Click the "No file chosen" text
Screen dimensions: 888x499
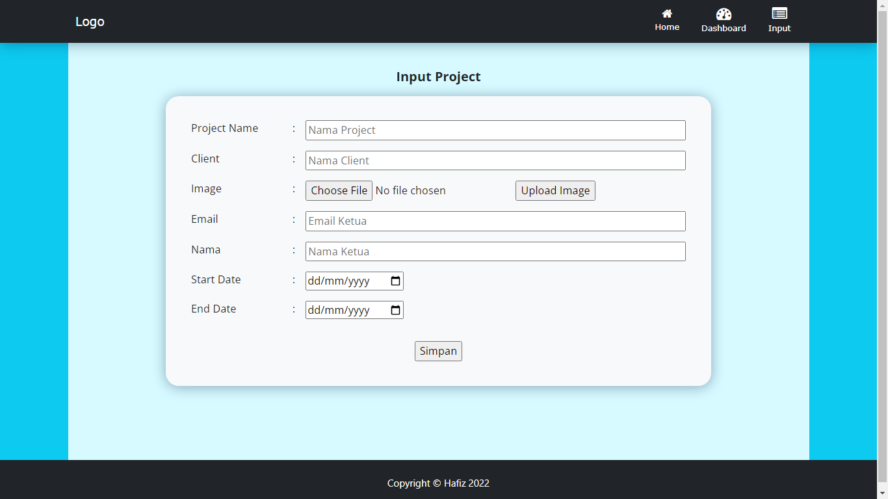(x=411, y=190)
